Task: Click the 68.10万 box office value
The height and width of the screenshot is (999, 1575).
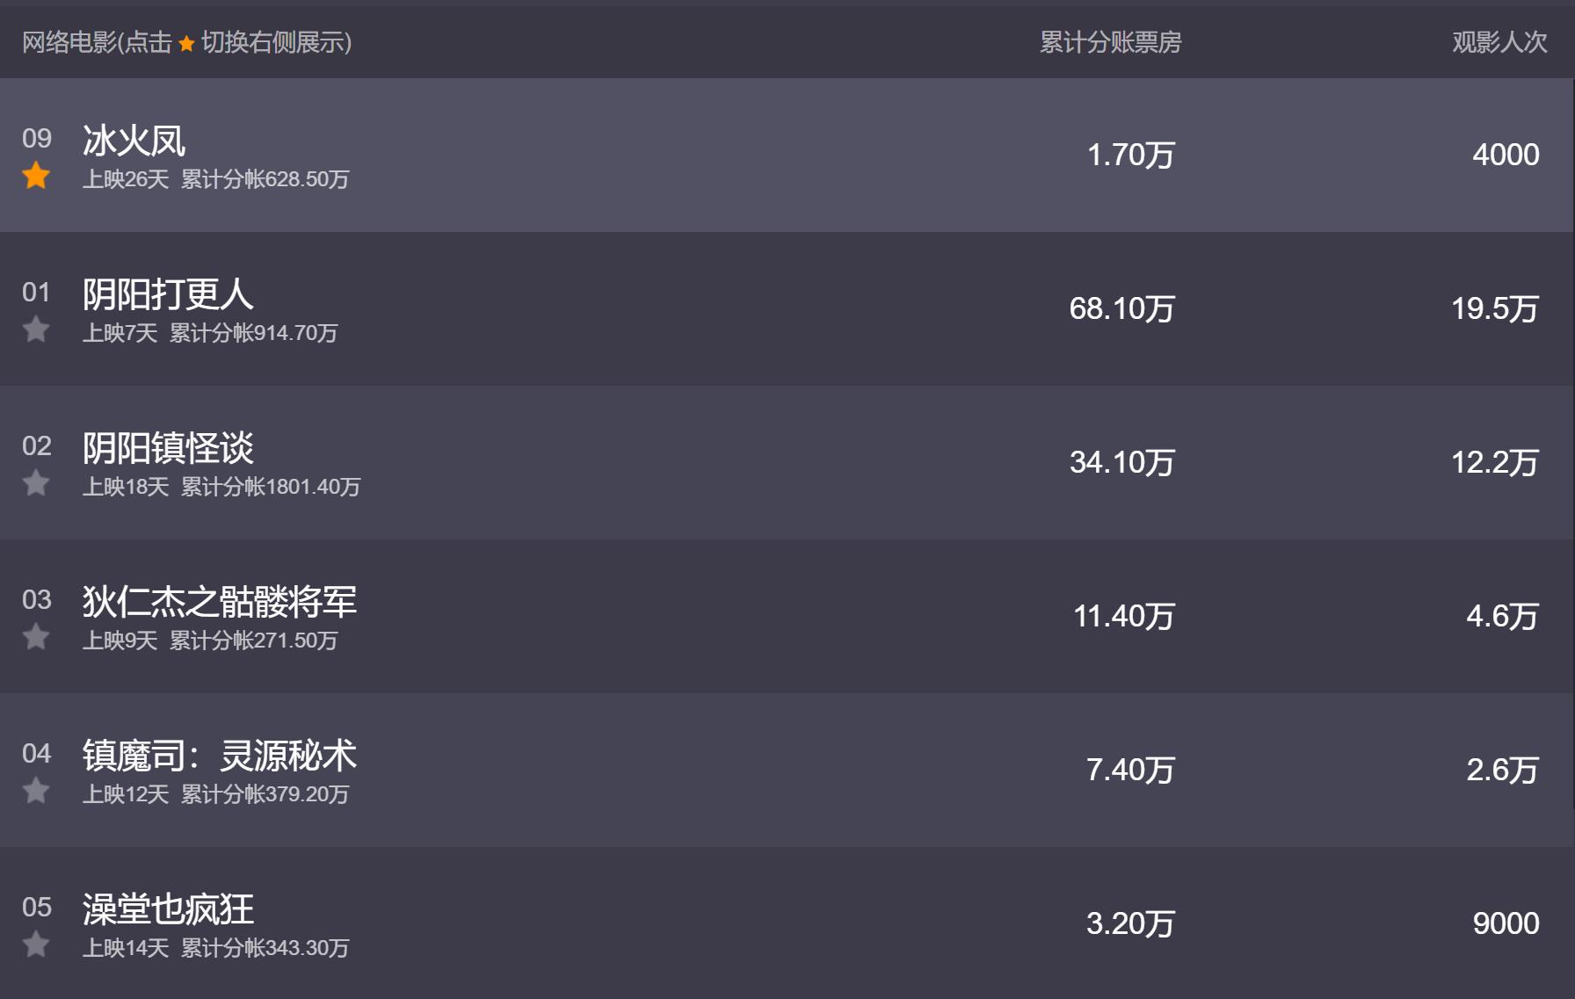Action: pos(1121,308)
